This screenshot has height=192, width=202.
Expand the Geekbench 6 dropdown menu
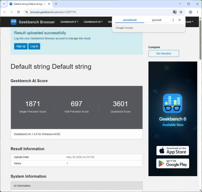point(69,22)
